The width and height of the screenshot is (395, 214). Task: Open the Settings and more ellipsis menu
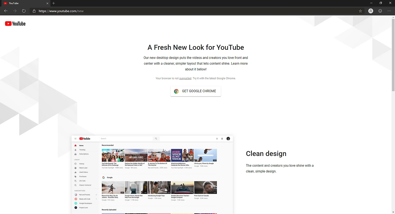tap(389, 11)
